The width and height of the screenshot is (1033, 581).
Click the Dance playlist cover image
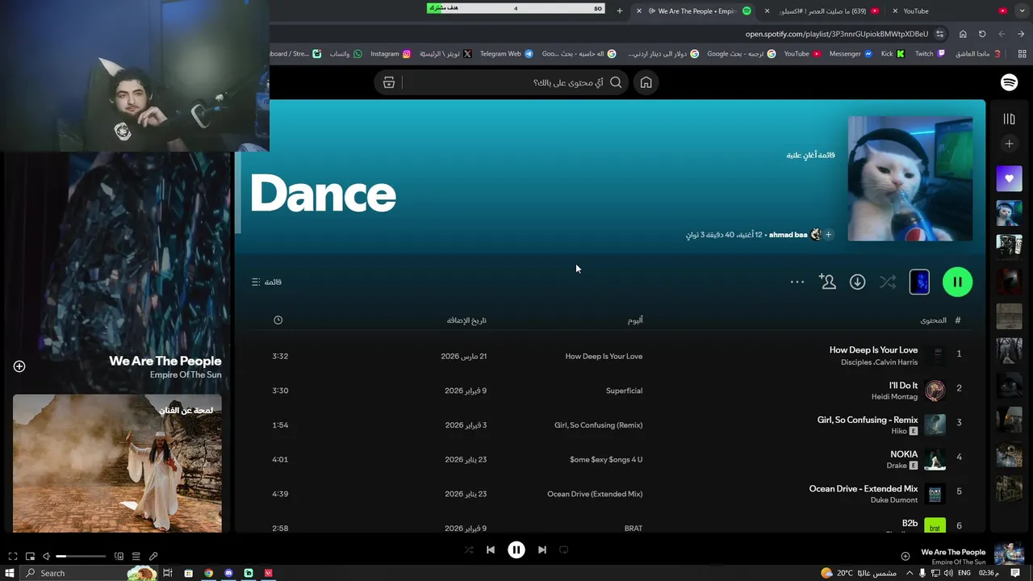pos(910,178)
